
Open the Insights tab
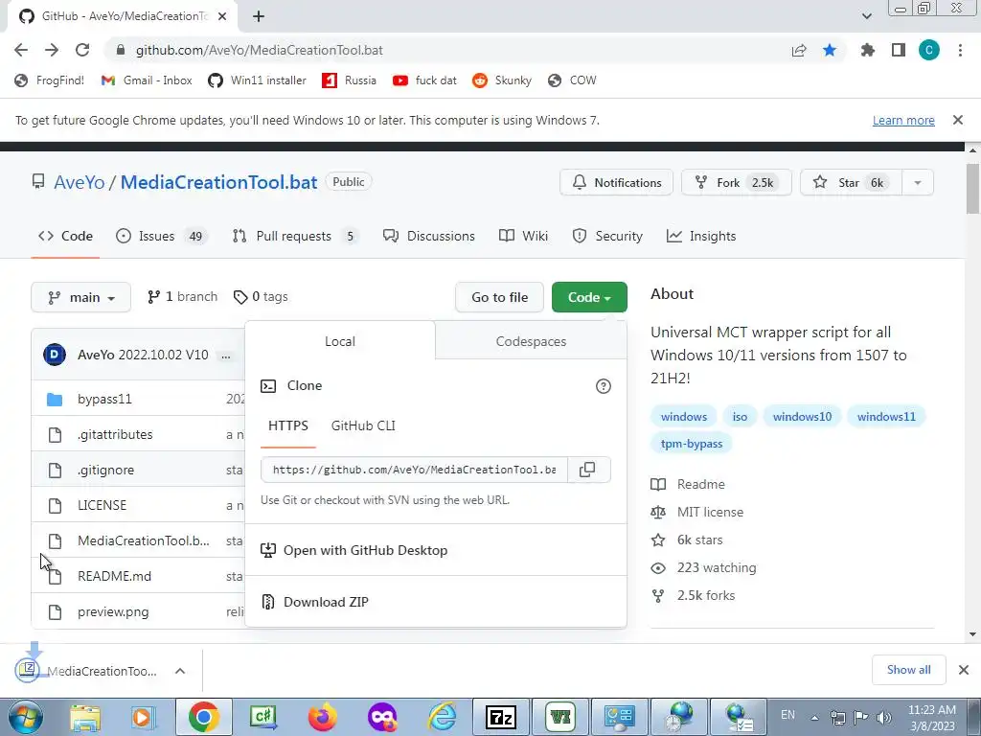coord(701,236)
